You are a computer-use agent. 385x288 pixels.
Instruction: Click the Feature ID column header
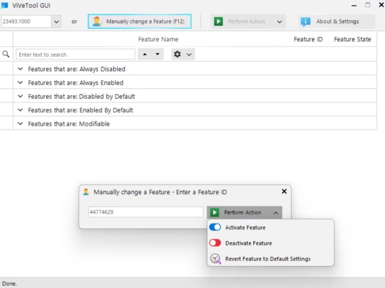click(308, 39)
